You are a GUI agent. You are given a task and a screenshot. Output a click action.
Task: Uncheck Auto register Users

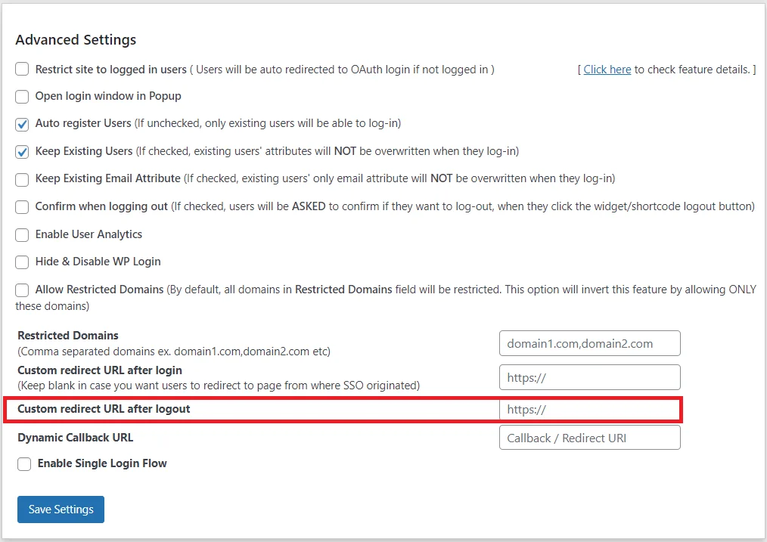click(x=22, y=124)
